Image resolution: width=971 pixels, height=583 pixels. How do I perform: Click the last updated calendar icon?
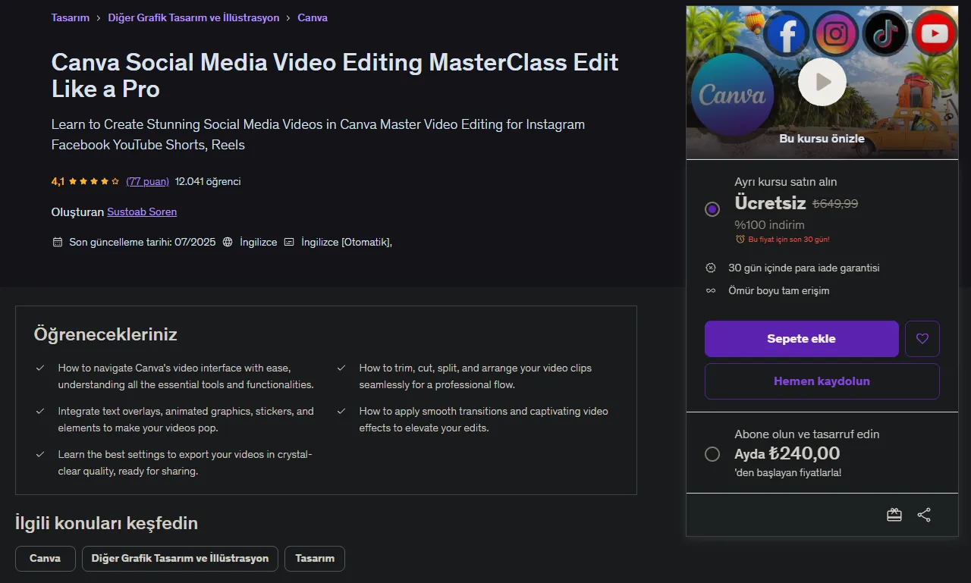point(57,243)
